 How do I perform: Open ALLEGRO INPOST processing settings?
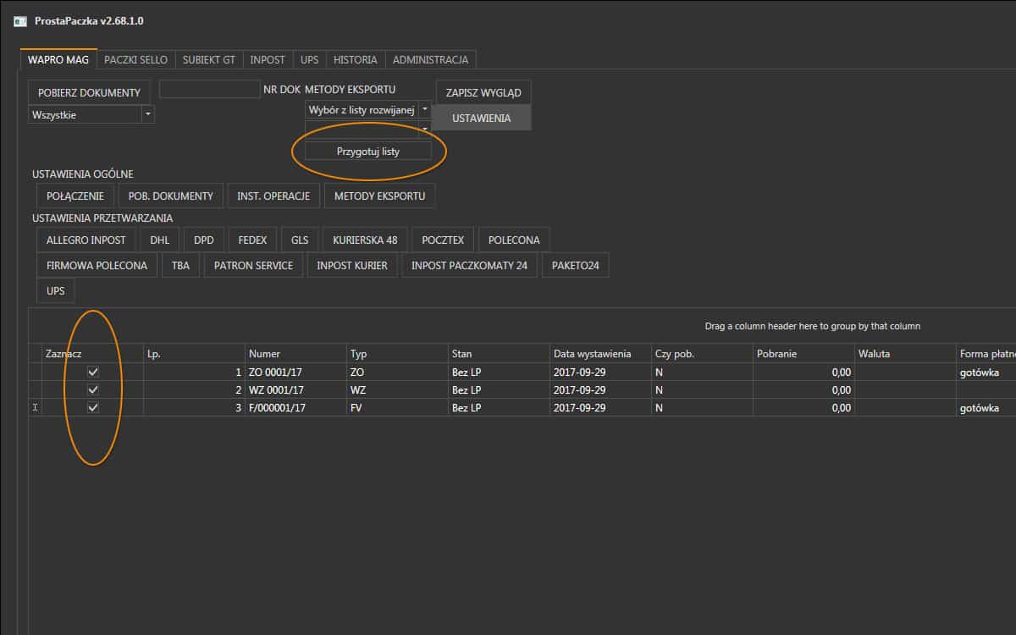[86, 240]
